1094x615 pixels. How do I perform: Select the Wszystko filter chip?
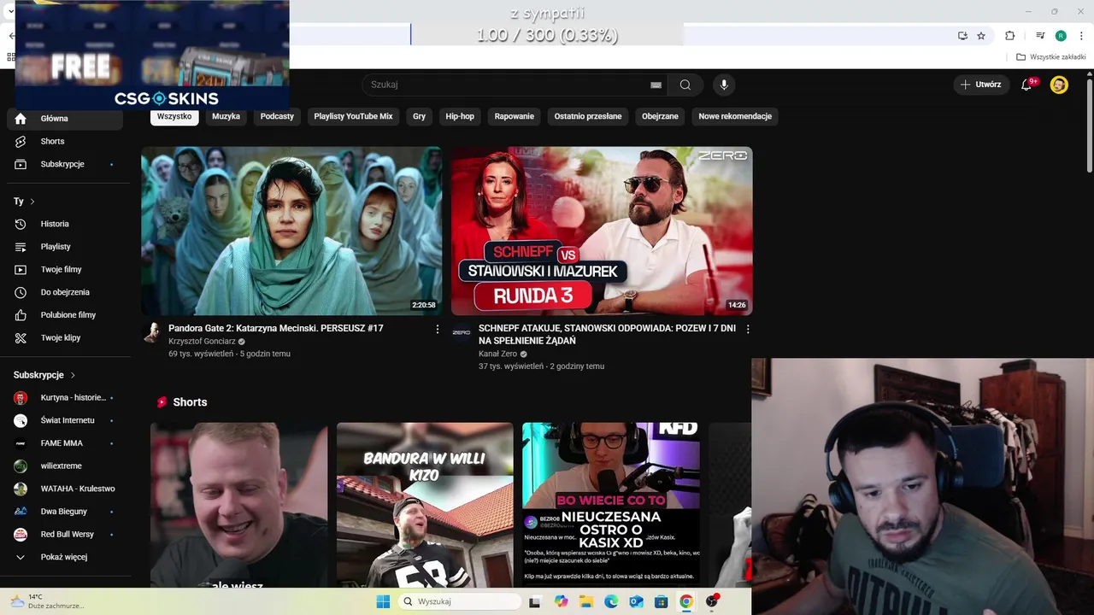pyautogui.click(x=174, y=116)
